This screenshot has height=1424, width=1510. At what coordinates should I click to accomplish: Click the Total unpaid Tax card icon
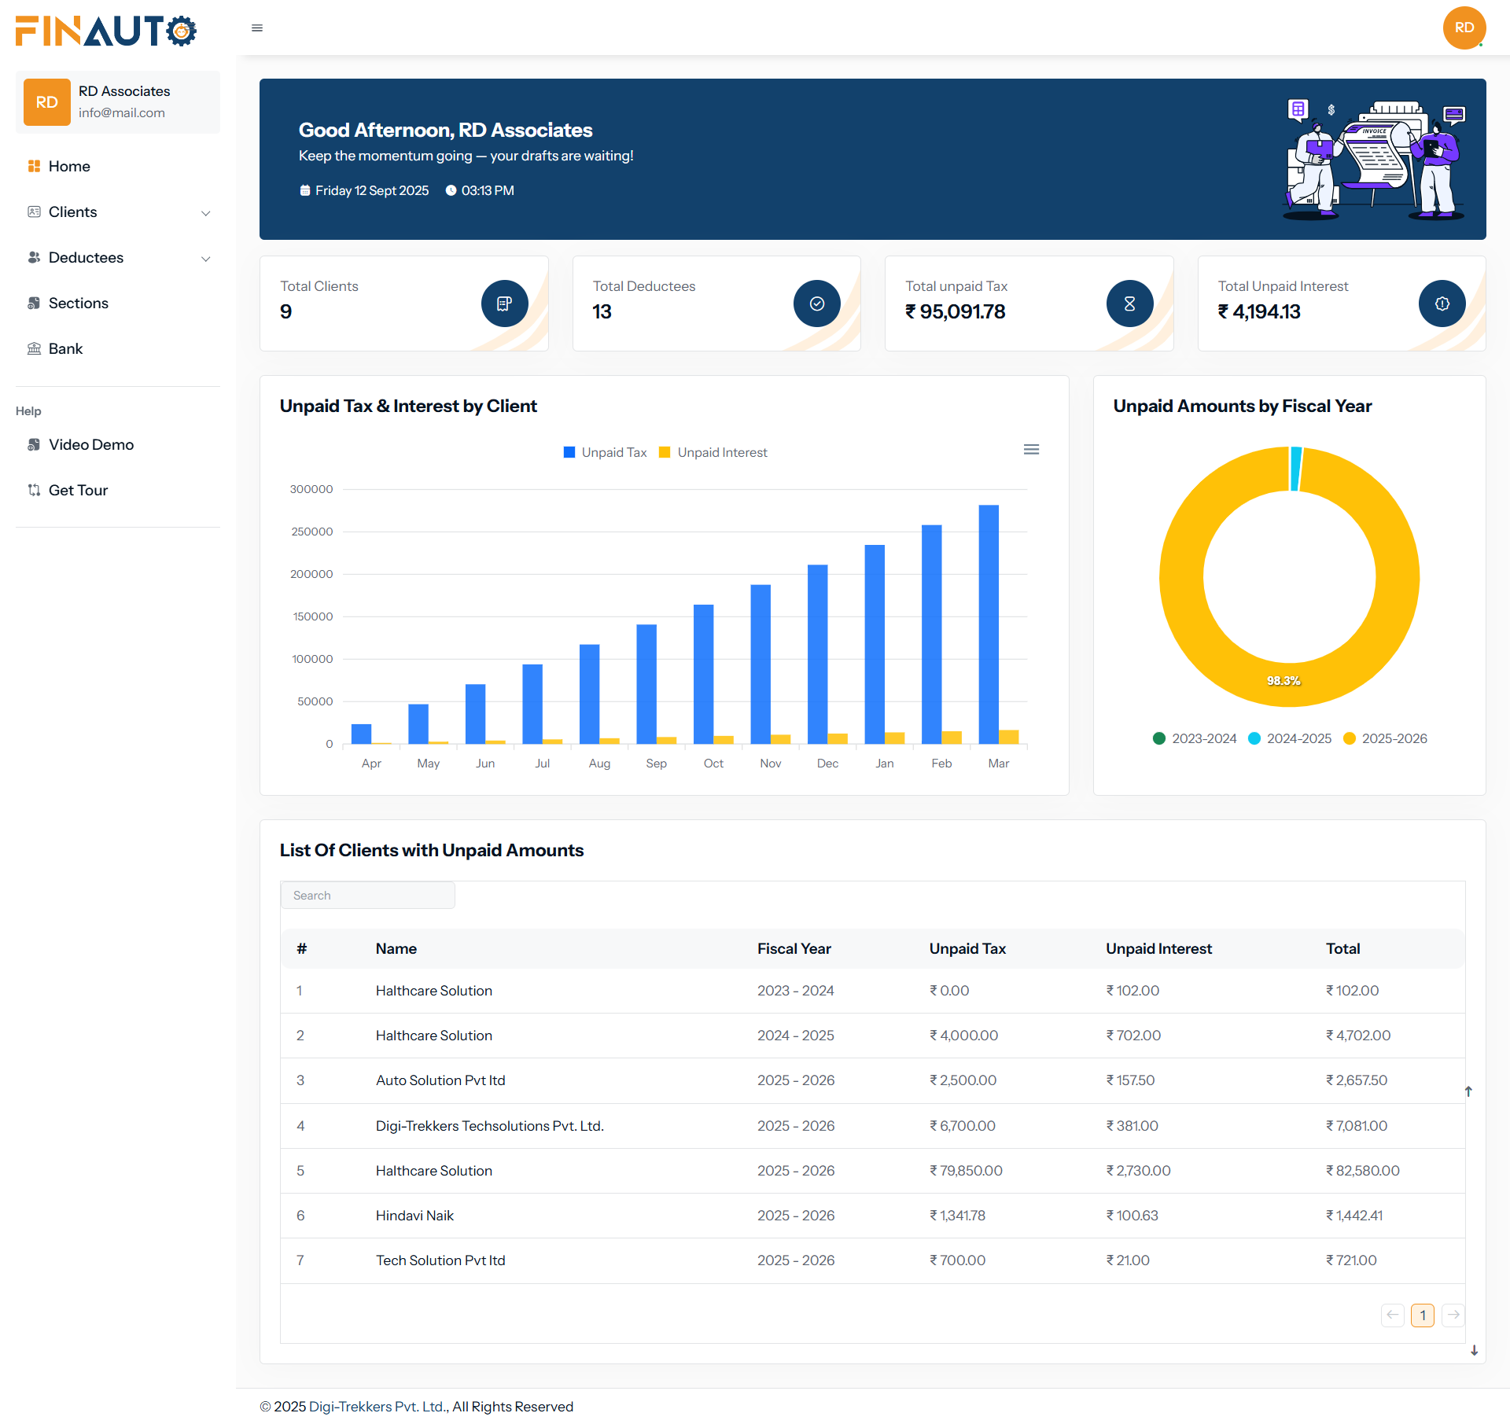(1129, 303)
